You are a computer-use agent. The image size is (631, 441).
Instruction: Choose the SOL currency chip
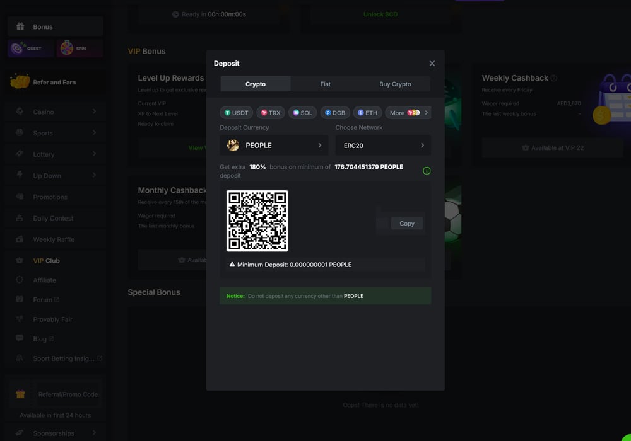[302, 113]
